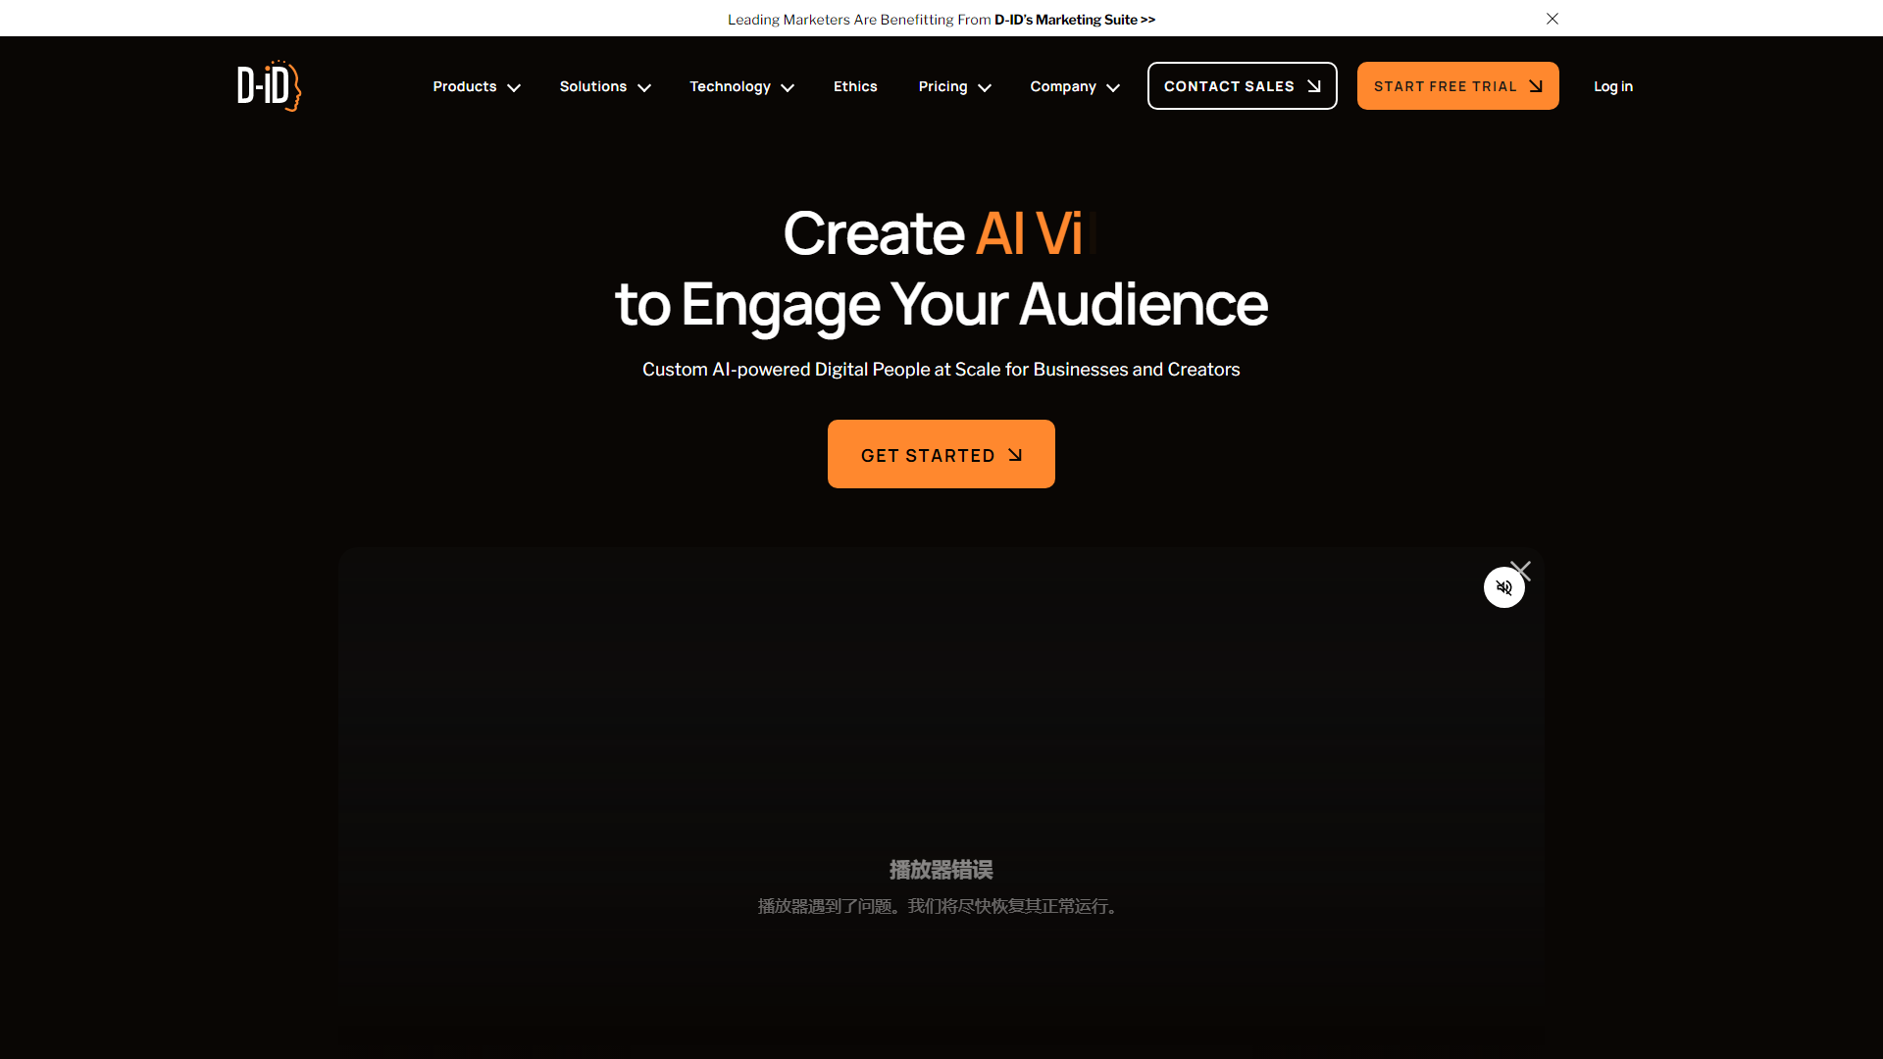Click the D-ID logo icon
1883x1059 pixels.
268,85
